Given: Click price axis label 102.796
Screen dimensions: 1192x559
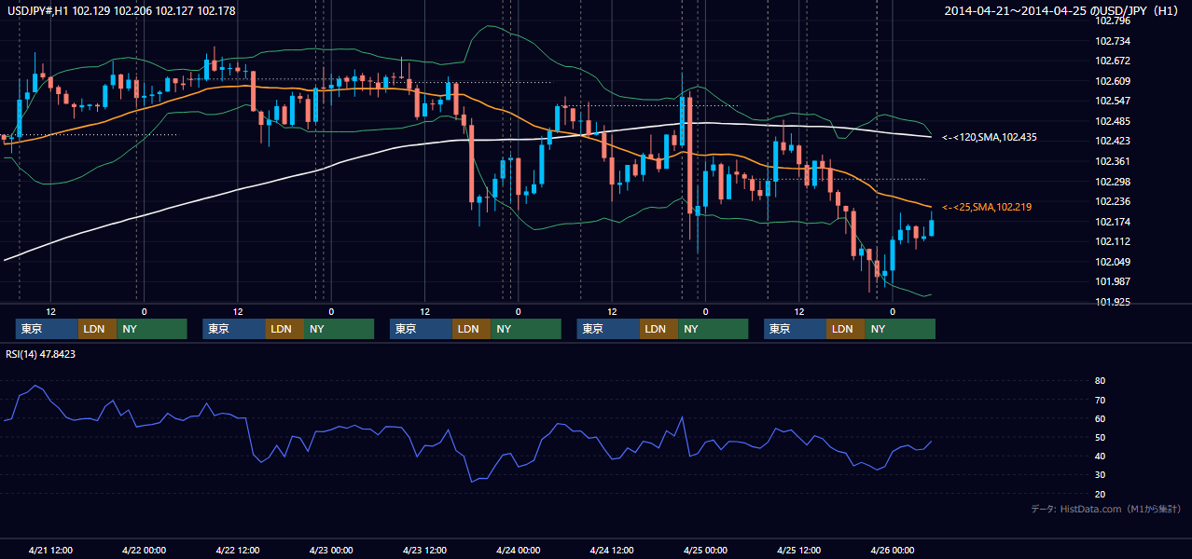Looking at the screenshot, I should coord(1113,20).
